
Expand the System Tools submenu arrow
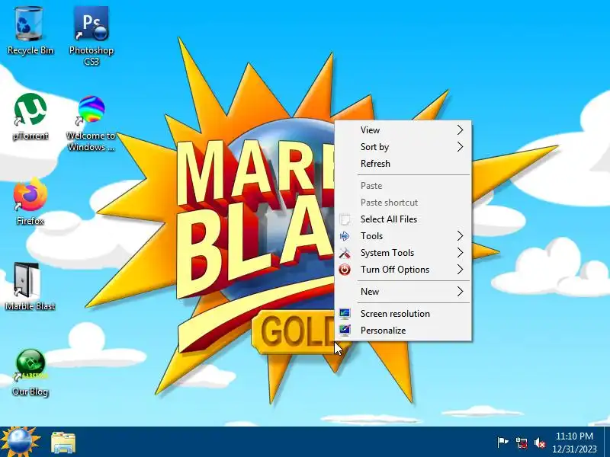461,253
